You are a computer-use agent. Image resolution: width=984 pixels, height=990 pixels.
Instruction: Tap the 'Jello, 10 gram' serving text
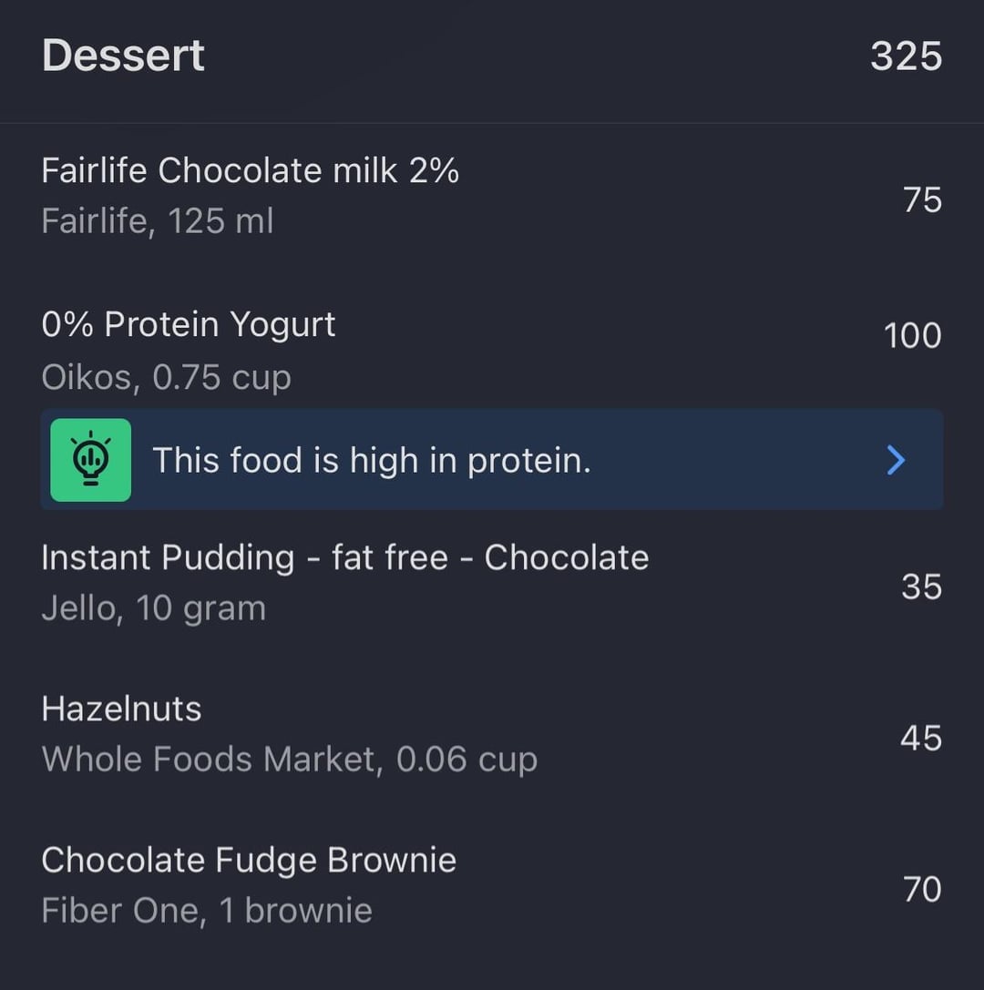153,608
